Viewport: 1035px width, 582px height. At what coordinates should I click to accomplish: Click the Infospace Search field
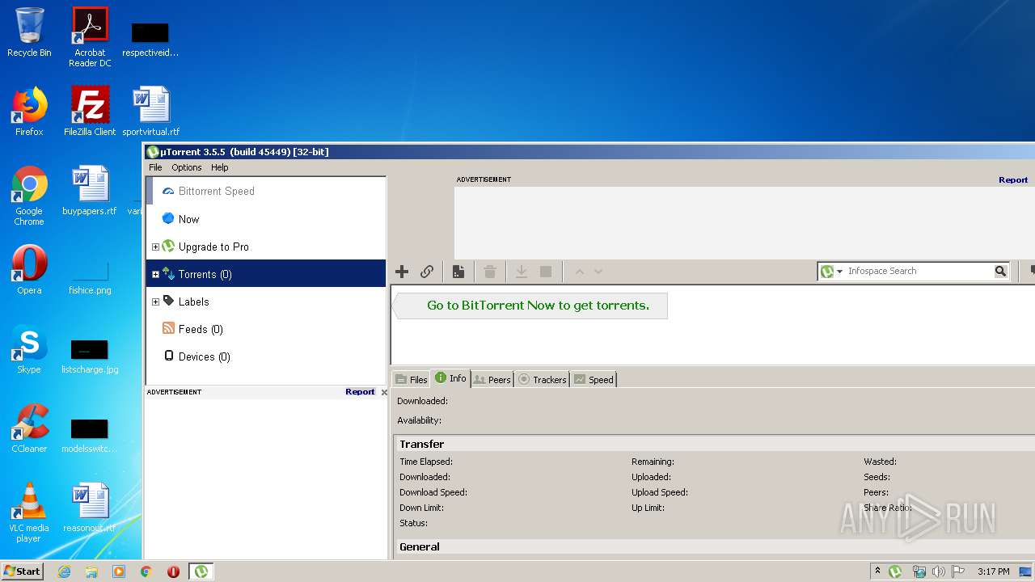(919, 272)
